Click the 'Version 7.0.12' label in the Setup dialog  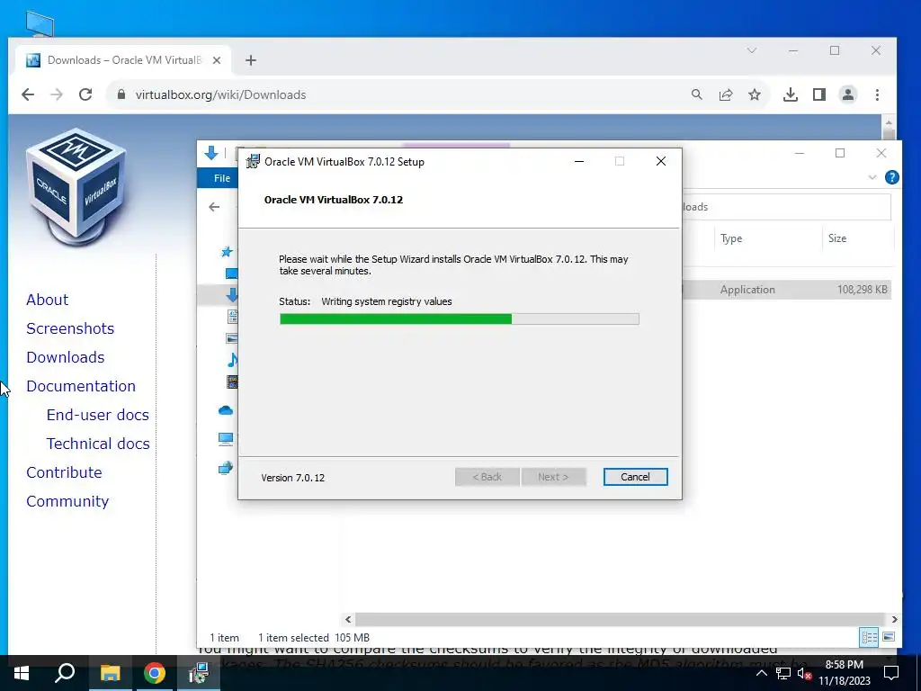(x=292, y=478)
